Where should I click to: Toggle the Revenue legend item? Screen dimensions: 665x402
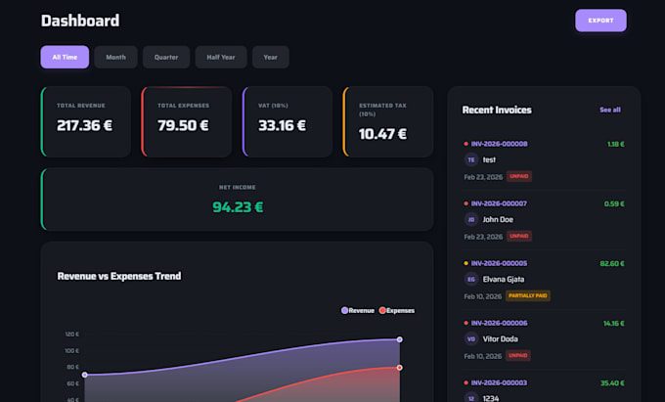(358, 310)
